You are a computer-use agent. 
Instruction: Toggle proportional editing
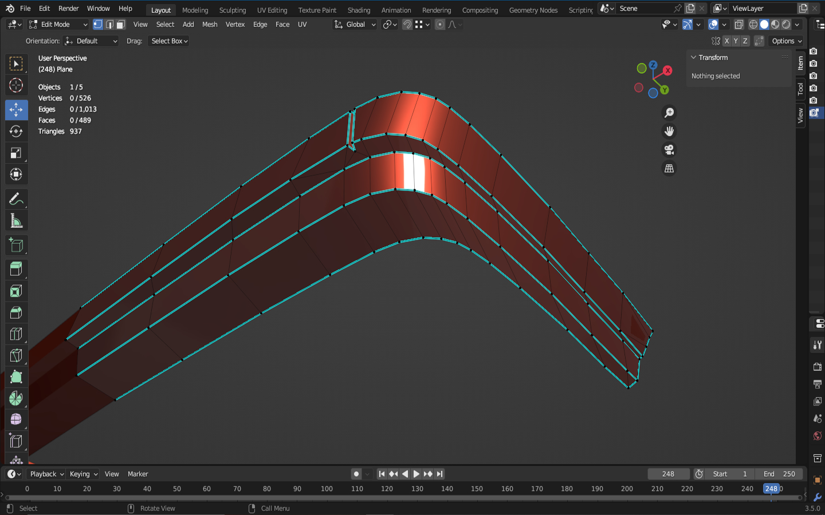(440, 25)
